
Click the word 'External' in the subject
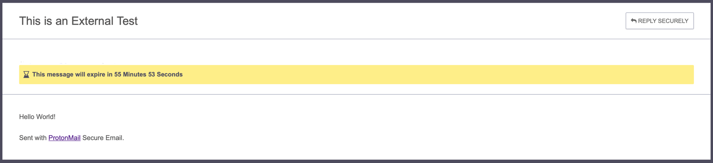pos(90,21)
